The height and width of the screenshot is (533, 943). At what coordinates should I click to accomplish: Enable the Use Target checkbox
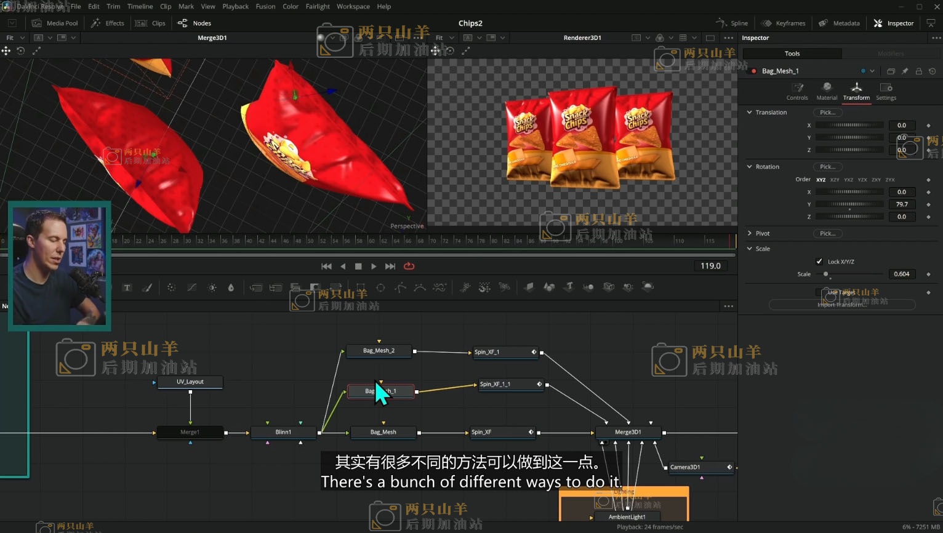tap(819, 292)
